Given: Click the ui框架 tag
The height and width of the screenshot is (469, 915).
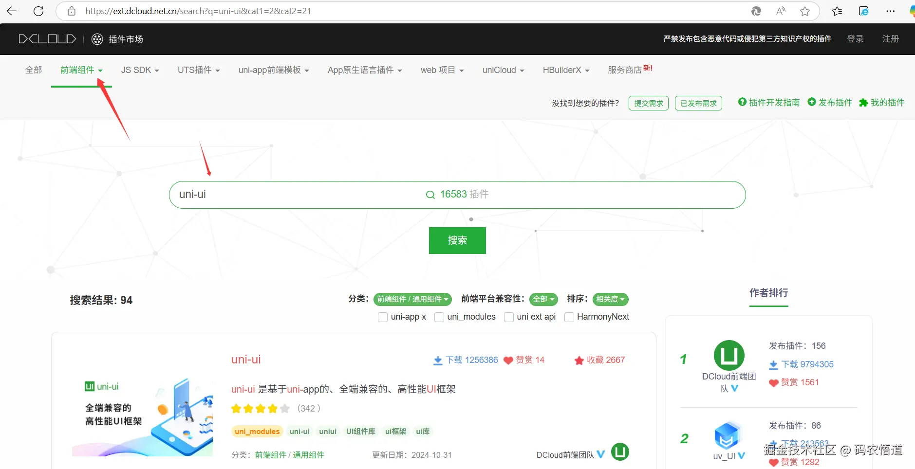Looking at the screenshot, I should pyautogui.click(x=395, y=432).
